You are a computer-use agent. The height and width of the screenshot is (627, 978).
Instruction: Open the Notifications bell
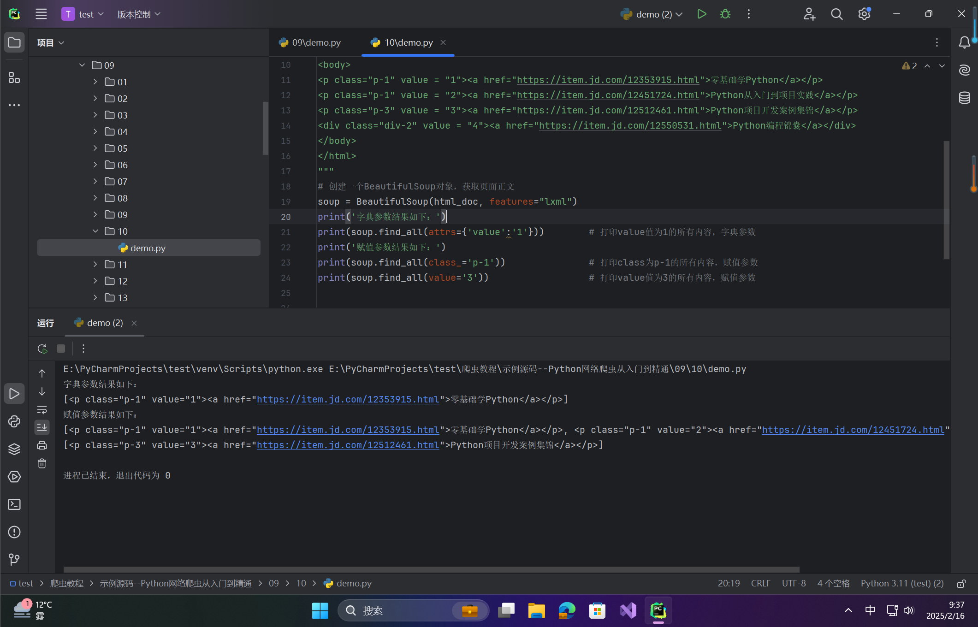(964, 42)
